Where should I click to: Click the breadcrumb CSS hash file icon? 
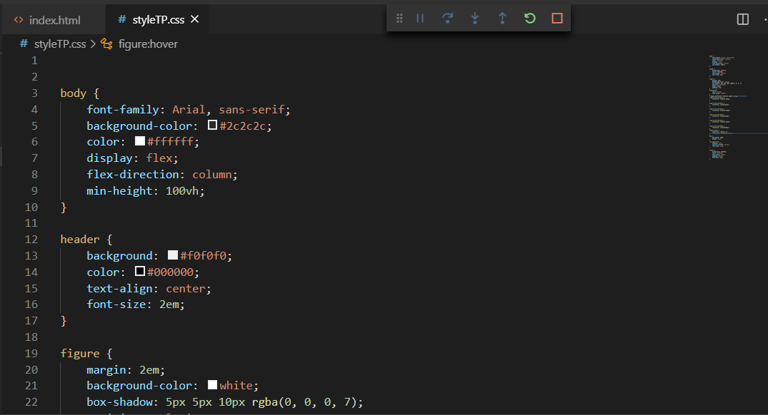click(24, 43)
